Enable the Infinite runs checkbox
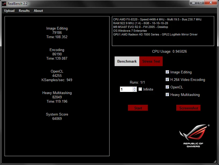Viewport: 219px width, 165px height. coord(140,89)
